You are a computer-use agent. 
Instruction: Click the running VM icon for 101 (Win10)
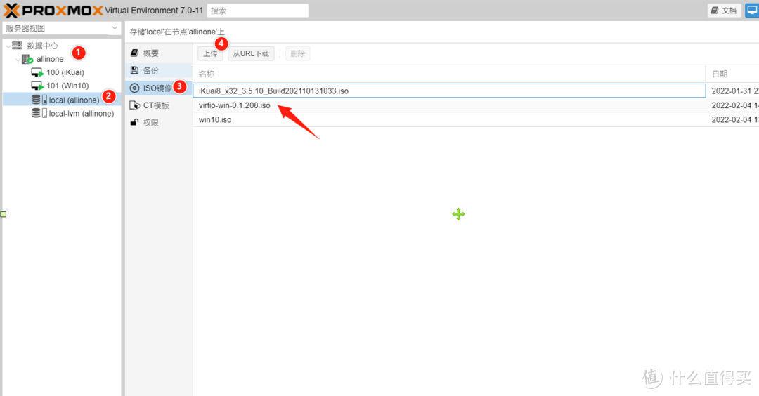[x=37, y=86]
